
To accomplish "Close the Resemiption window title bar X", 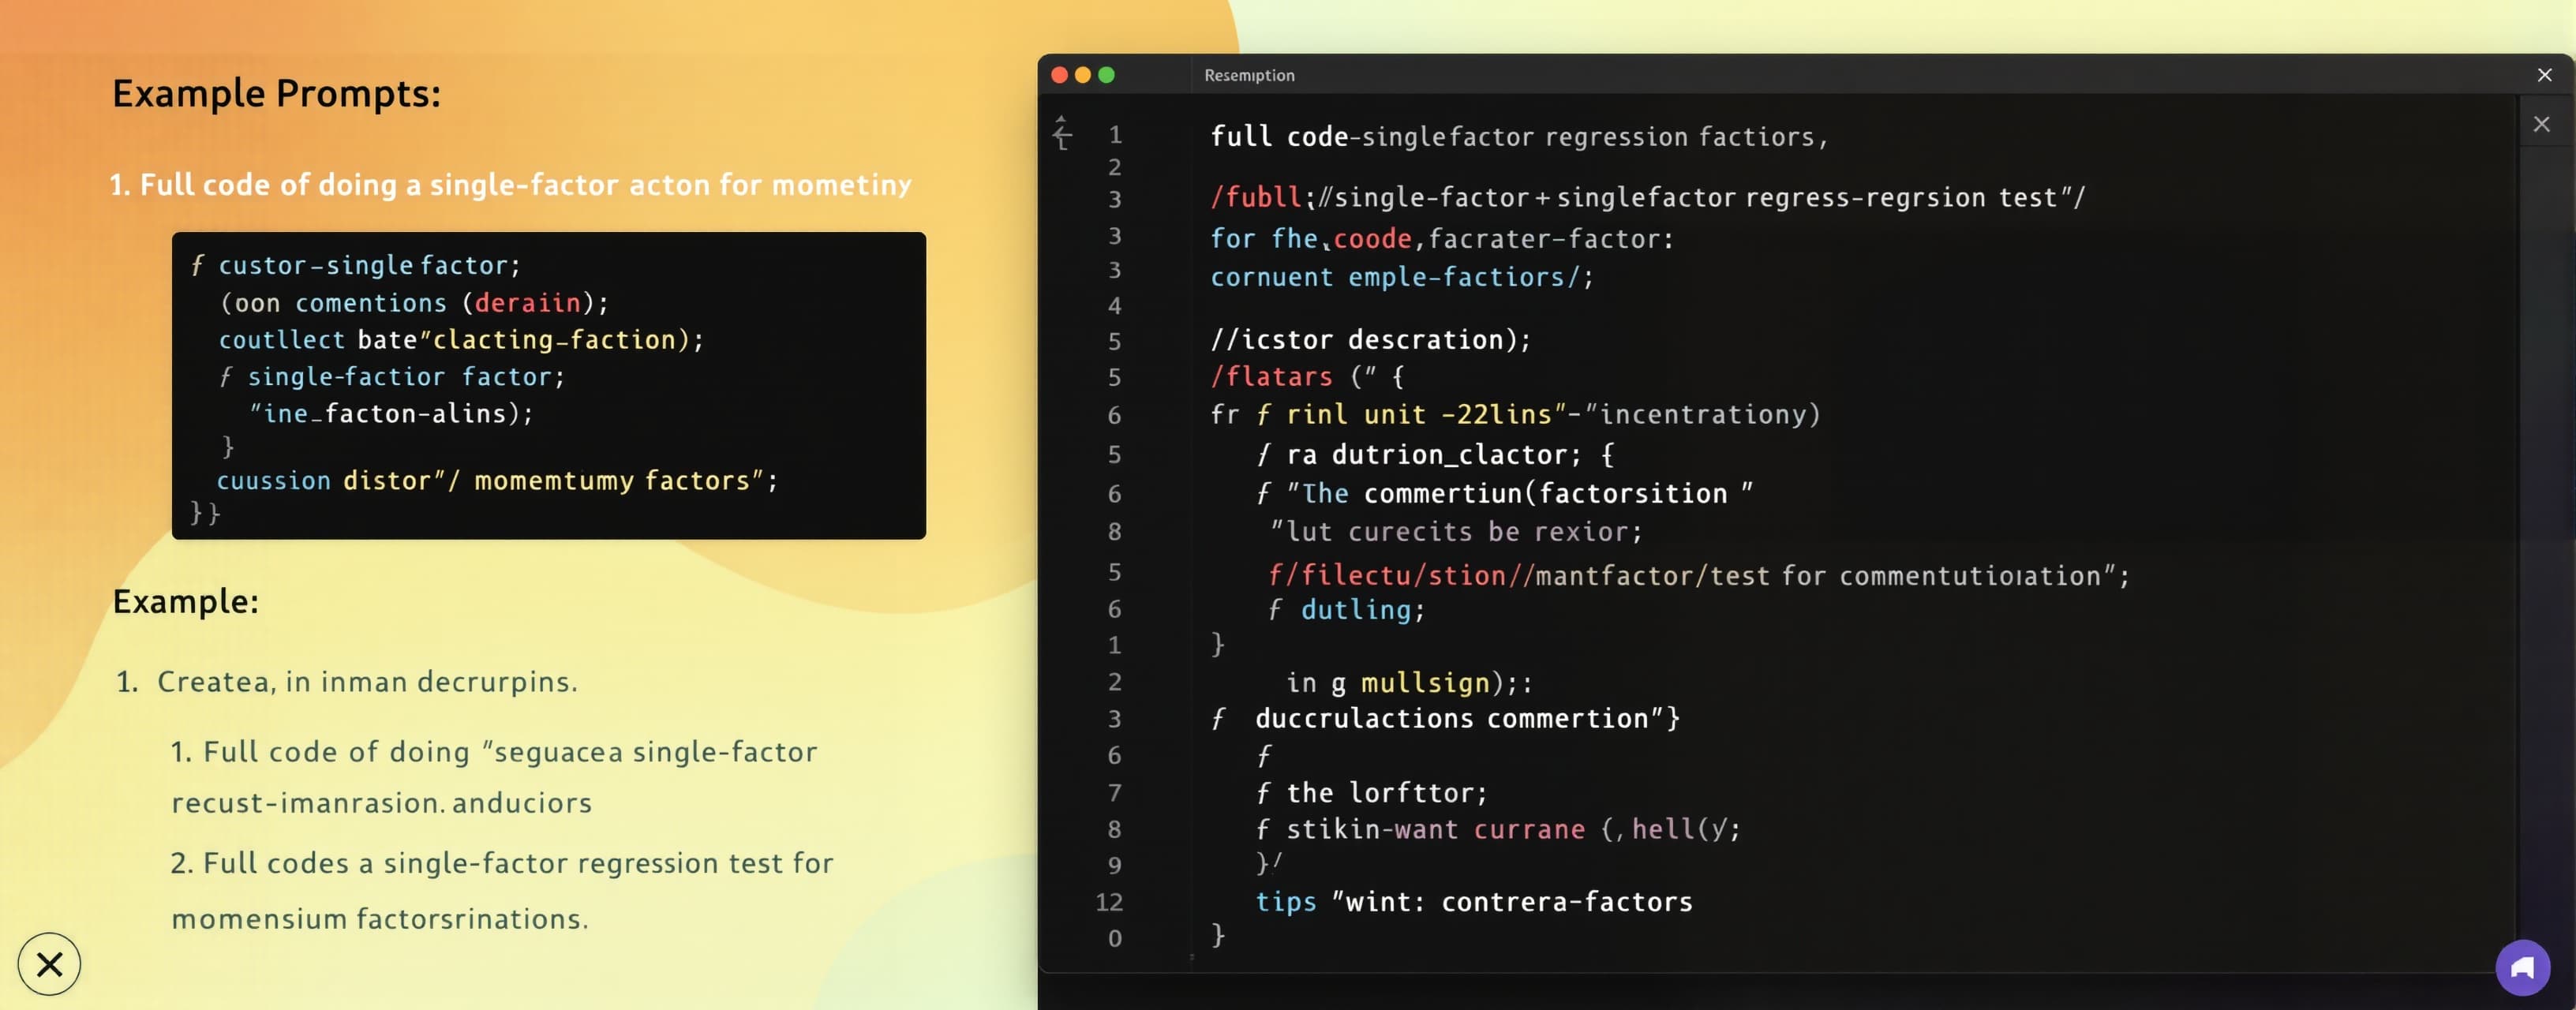I will (x=2544, y=75).
